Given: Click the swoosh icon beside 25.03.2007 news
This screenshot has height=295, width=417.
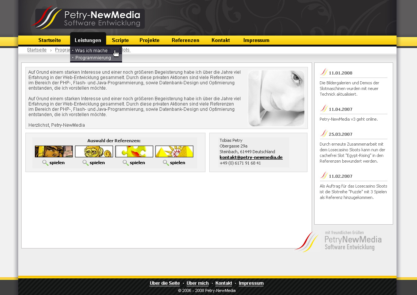Looking at the screenshot, I should pyautogui.click(x=323, y=134).
